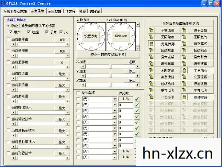The height and width of the screenshot is (167, 222).
Task: Uncheck the 火 damage checkbox
Action: tap(61, 32)
